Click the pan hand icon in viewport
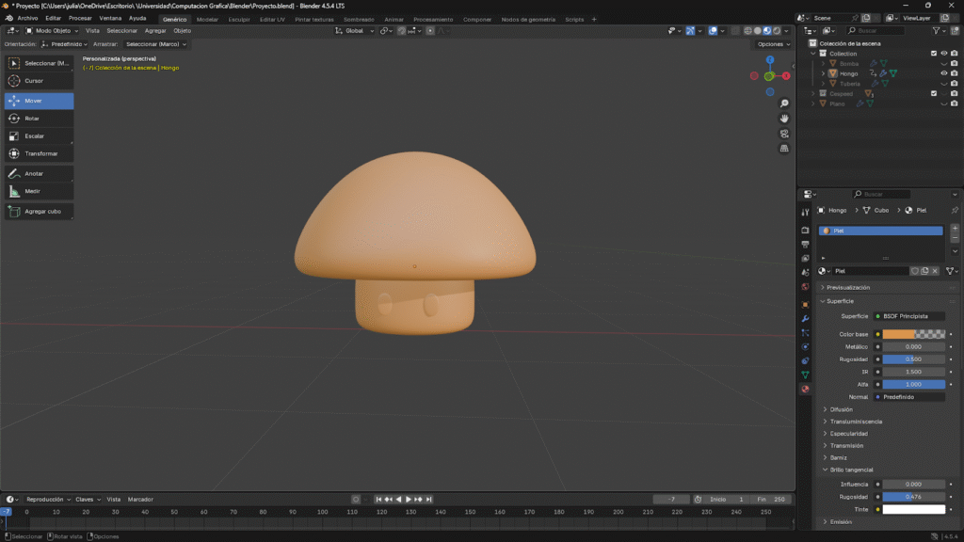Viewport: 964px width, 542px height. click(784, 119)
